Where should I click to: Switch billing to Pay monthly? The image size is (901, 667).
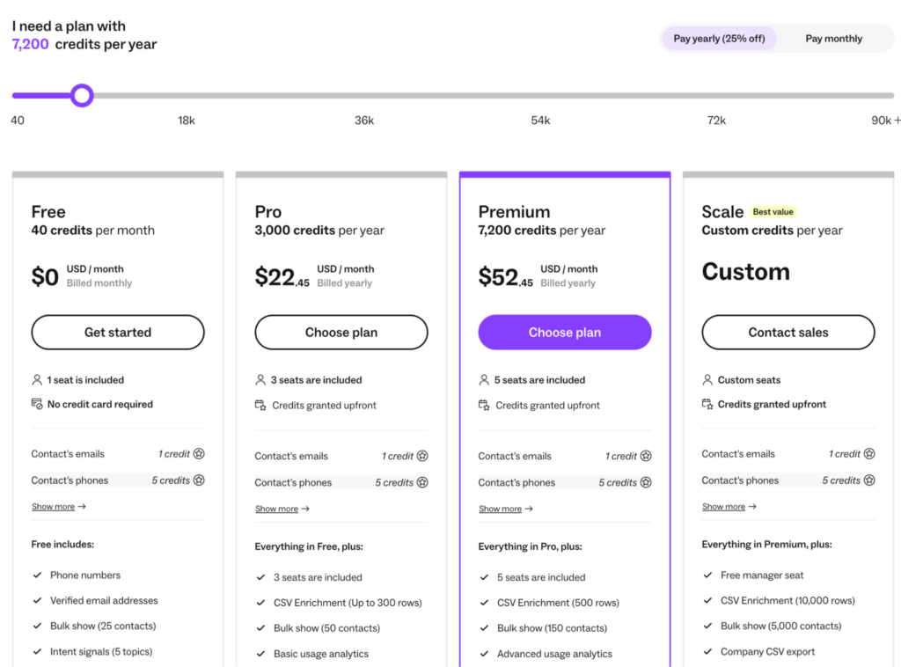pos(832,38)
